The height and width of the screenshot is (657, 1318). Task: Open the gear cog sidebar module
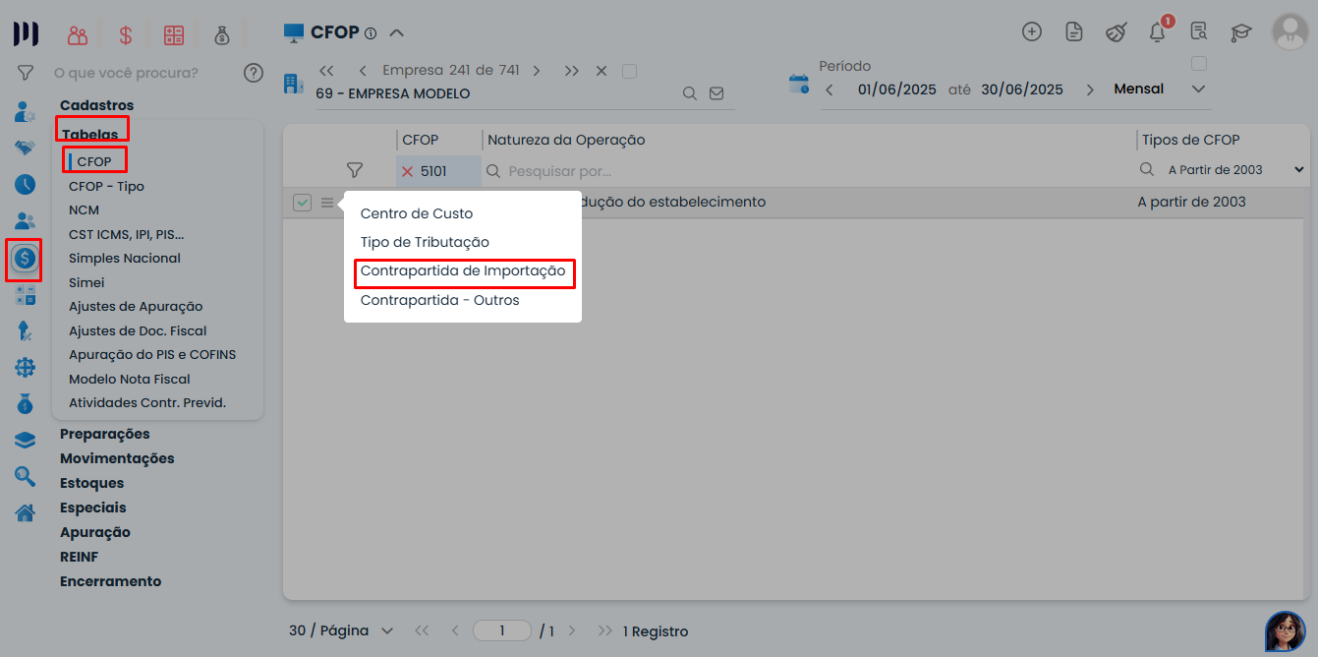(x=26, y=367)
